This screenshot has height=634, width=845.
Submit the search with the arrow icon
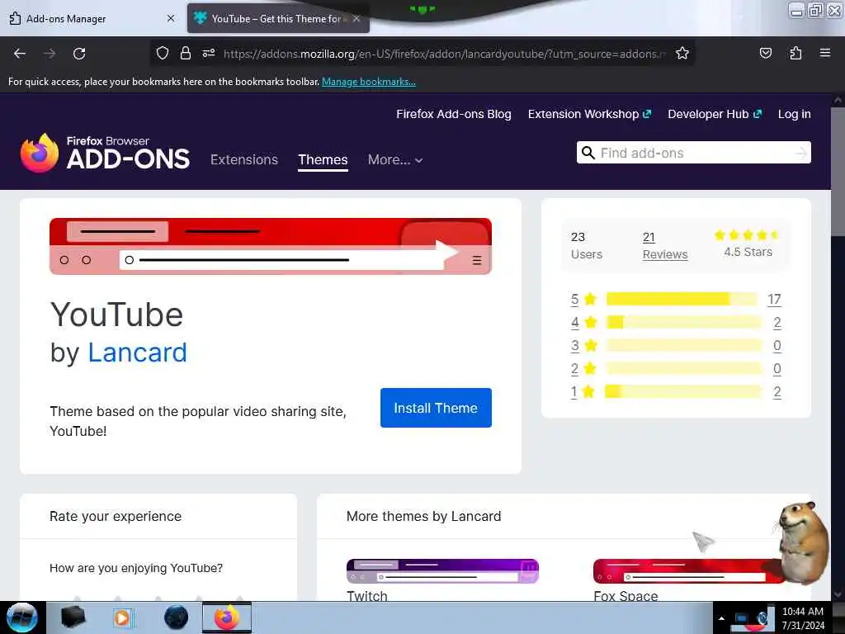click(801, 153)
